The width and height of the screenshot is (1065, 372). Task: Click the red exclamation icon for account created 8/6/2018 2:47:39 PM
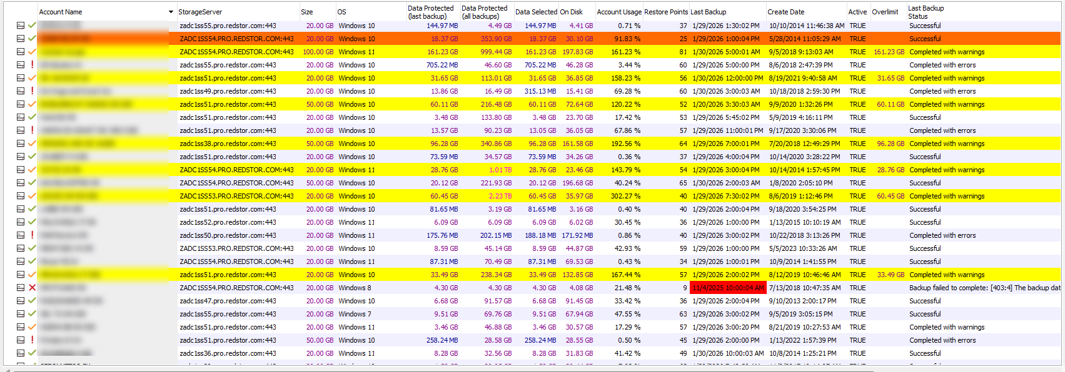click(x=32, y=65)
